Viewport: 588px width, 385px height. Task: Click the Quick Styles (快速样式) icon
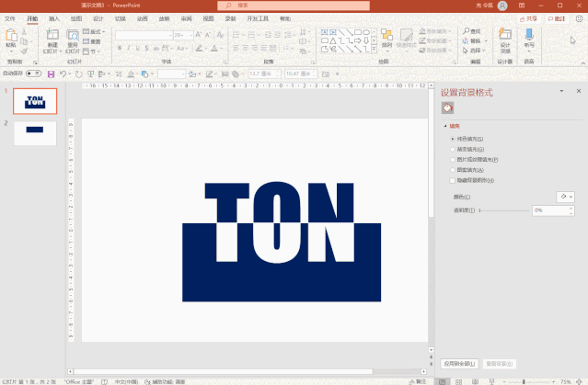point(406,35)
